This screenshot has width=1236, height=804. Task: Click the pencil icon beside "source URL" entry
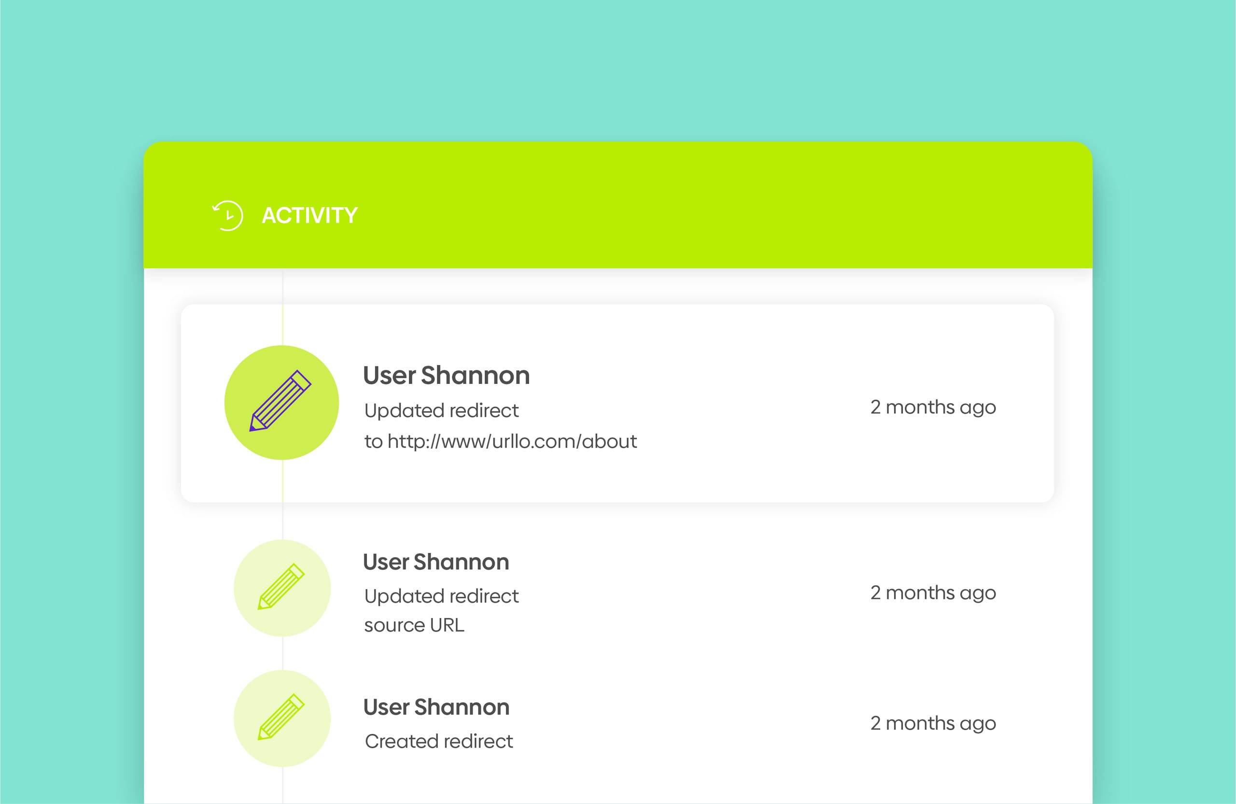coord(281,587)
